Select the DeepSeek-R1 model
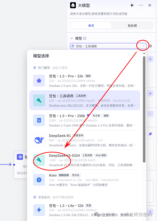The height and width of the screenshot is (221, 157). click(85, 140)
